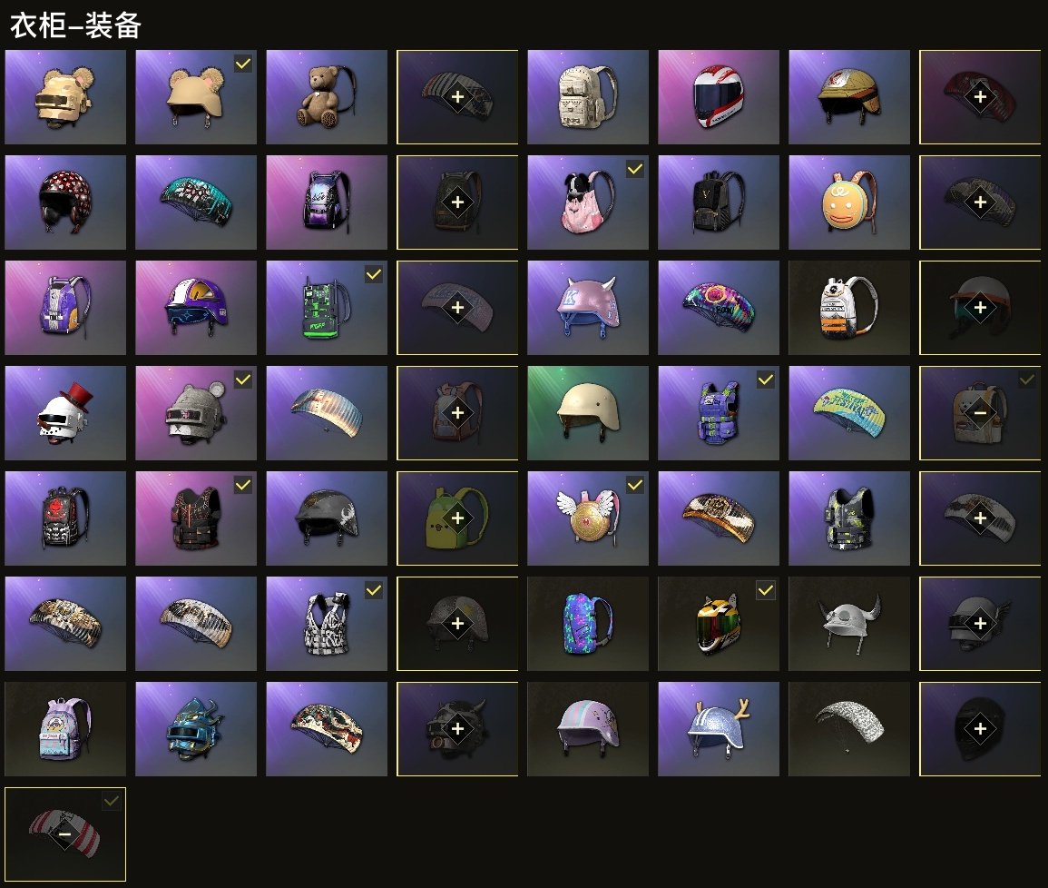Select the white leopard print parachute
1048x888 pixels.
pyautogui.click(x=848, y=729)
